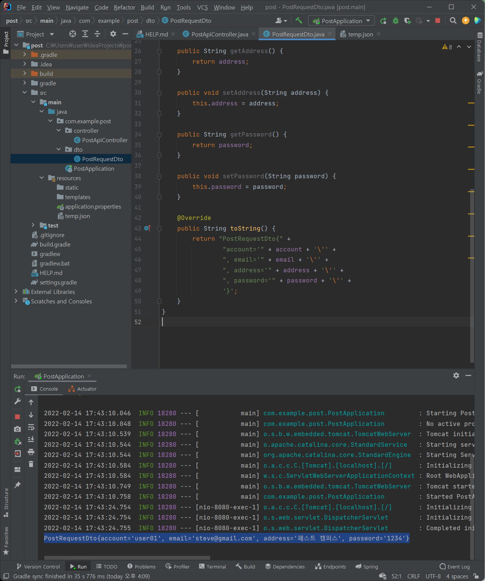This screenshot has width=485, height=581.
Task: Click Collapse All icon in Project panel
Action: (x=97, y=34)
